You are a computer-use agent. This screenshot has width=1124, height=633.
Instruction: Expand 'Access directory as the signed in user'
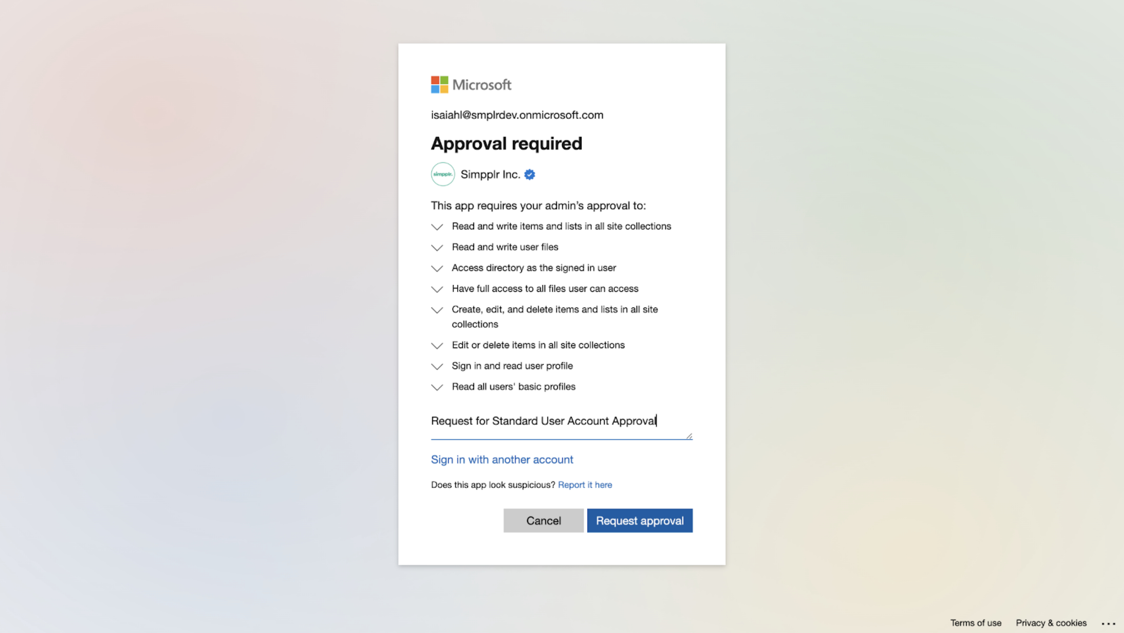point(437,268)
